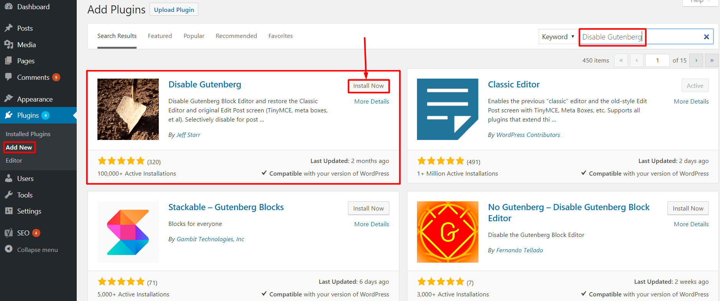Click the Plugins plug icon

(8, 115)
